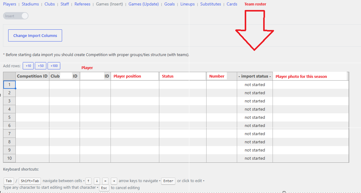Open the Staff import tab
The image size is (361, 193).
pyautogui.click(x=65, y=4)
